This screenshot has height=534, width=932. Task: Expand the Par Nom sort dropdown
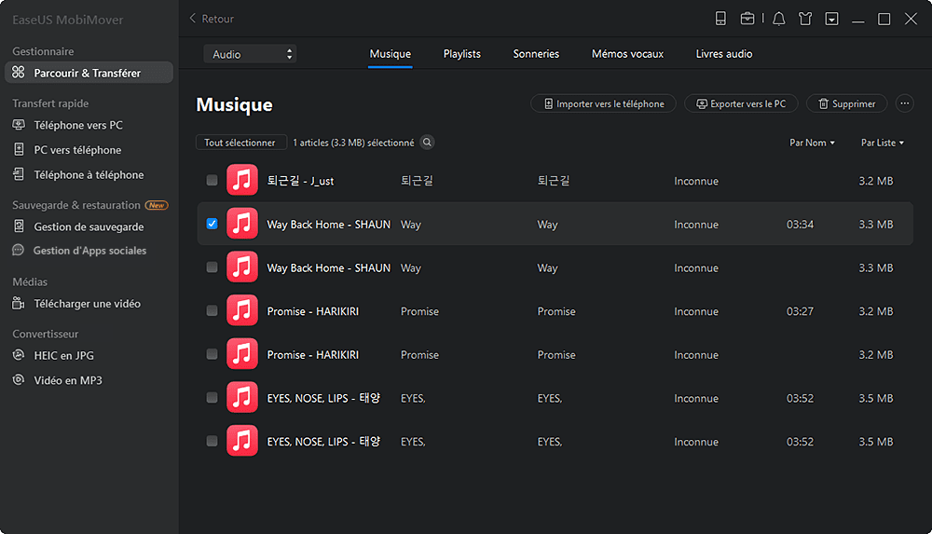click(812, 143)
